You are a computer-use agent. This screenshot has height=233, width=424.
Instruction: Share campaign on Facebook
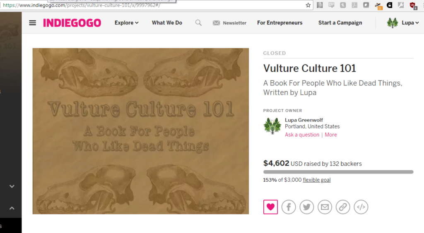(289, 207)
